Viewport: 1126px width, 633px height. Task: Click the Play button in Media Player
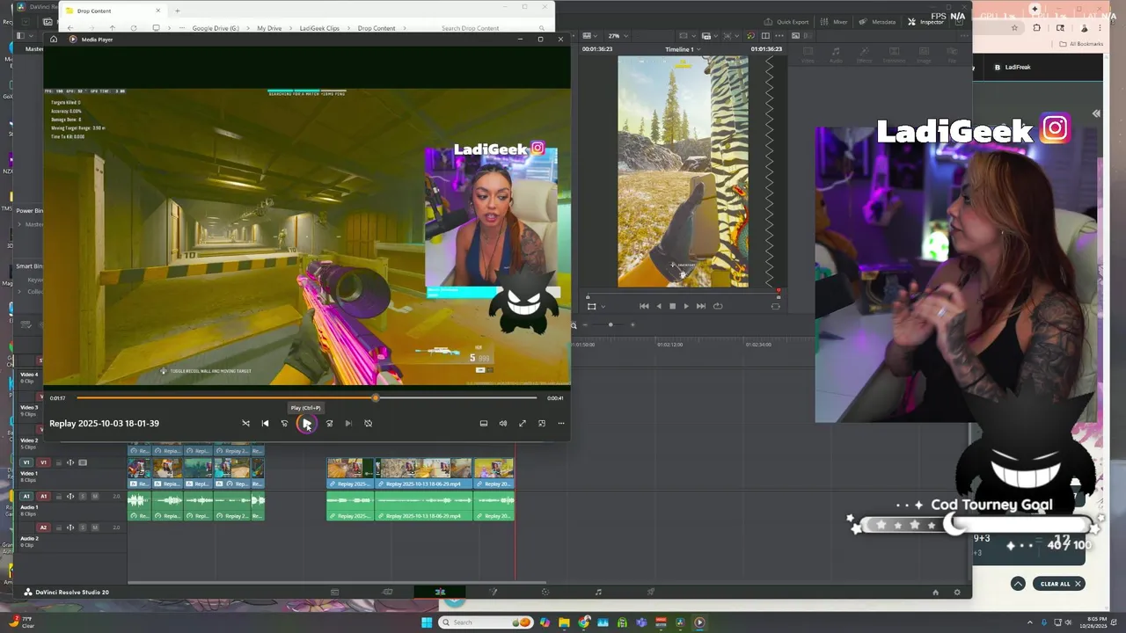[x=306, y=423]
